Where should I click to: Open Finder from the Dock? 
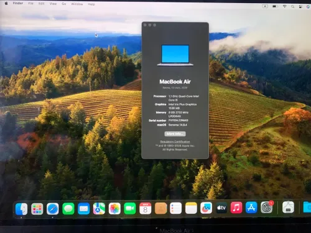(x=21, y=209)
